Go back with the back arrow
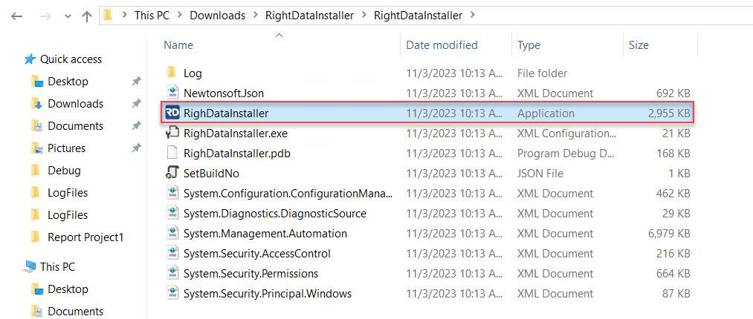The image size is (753, 319). pos(17,16)
